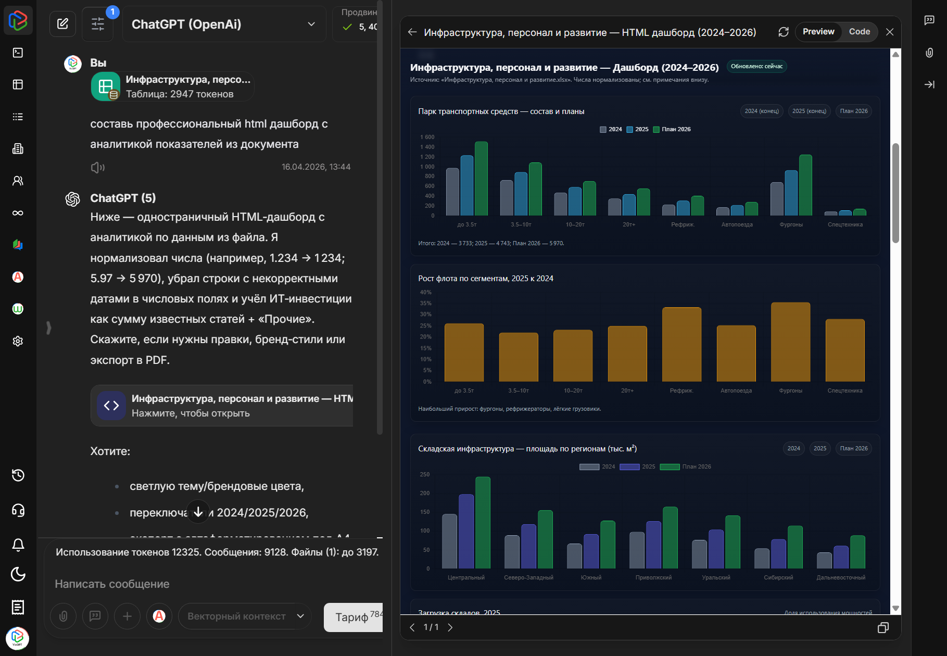Click the new chat edit icon
Viewport: 947px width, 656px height.
[x=62, y=24]
